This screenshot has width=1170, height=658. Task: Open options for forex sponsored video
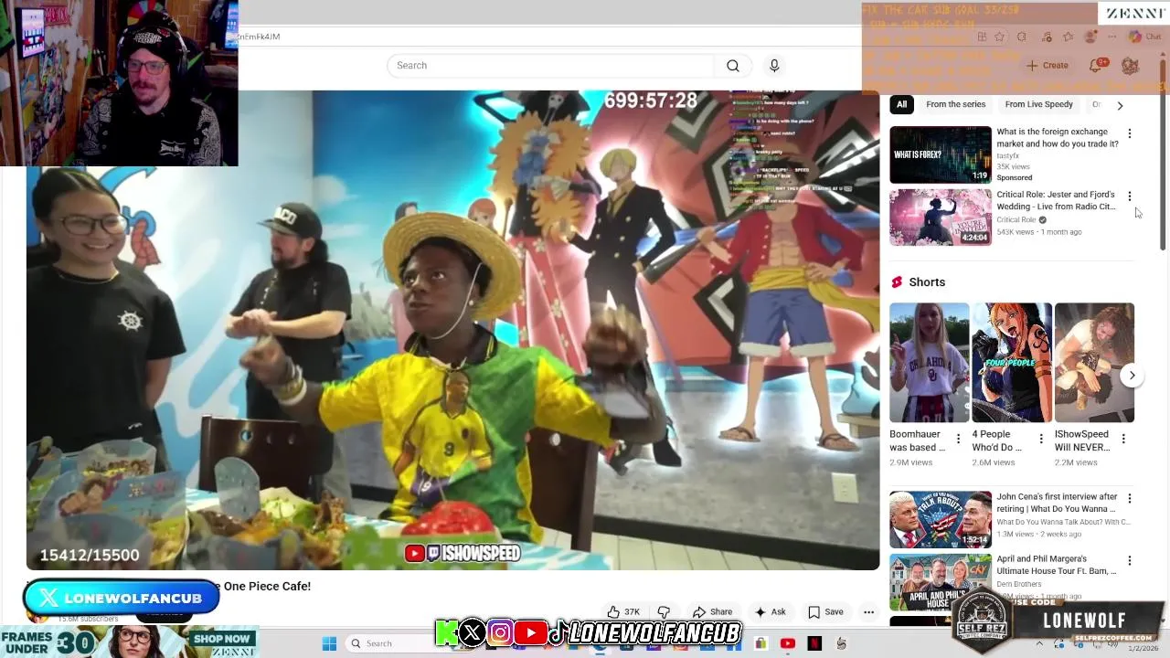coord(1130,133)
